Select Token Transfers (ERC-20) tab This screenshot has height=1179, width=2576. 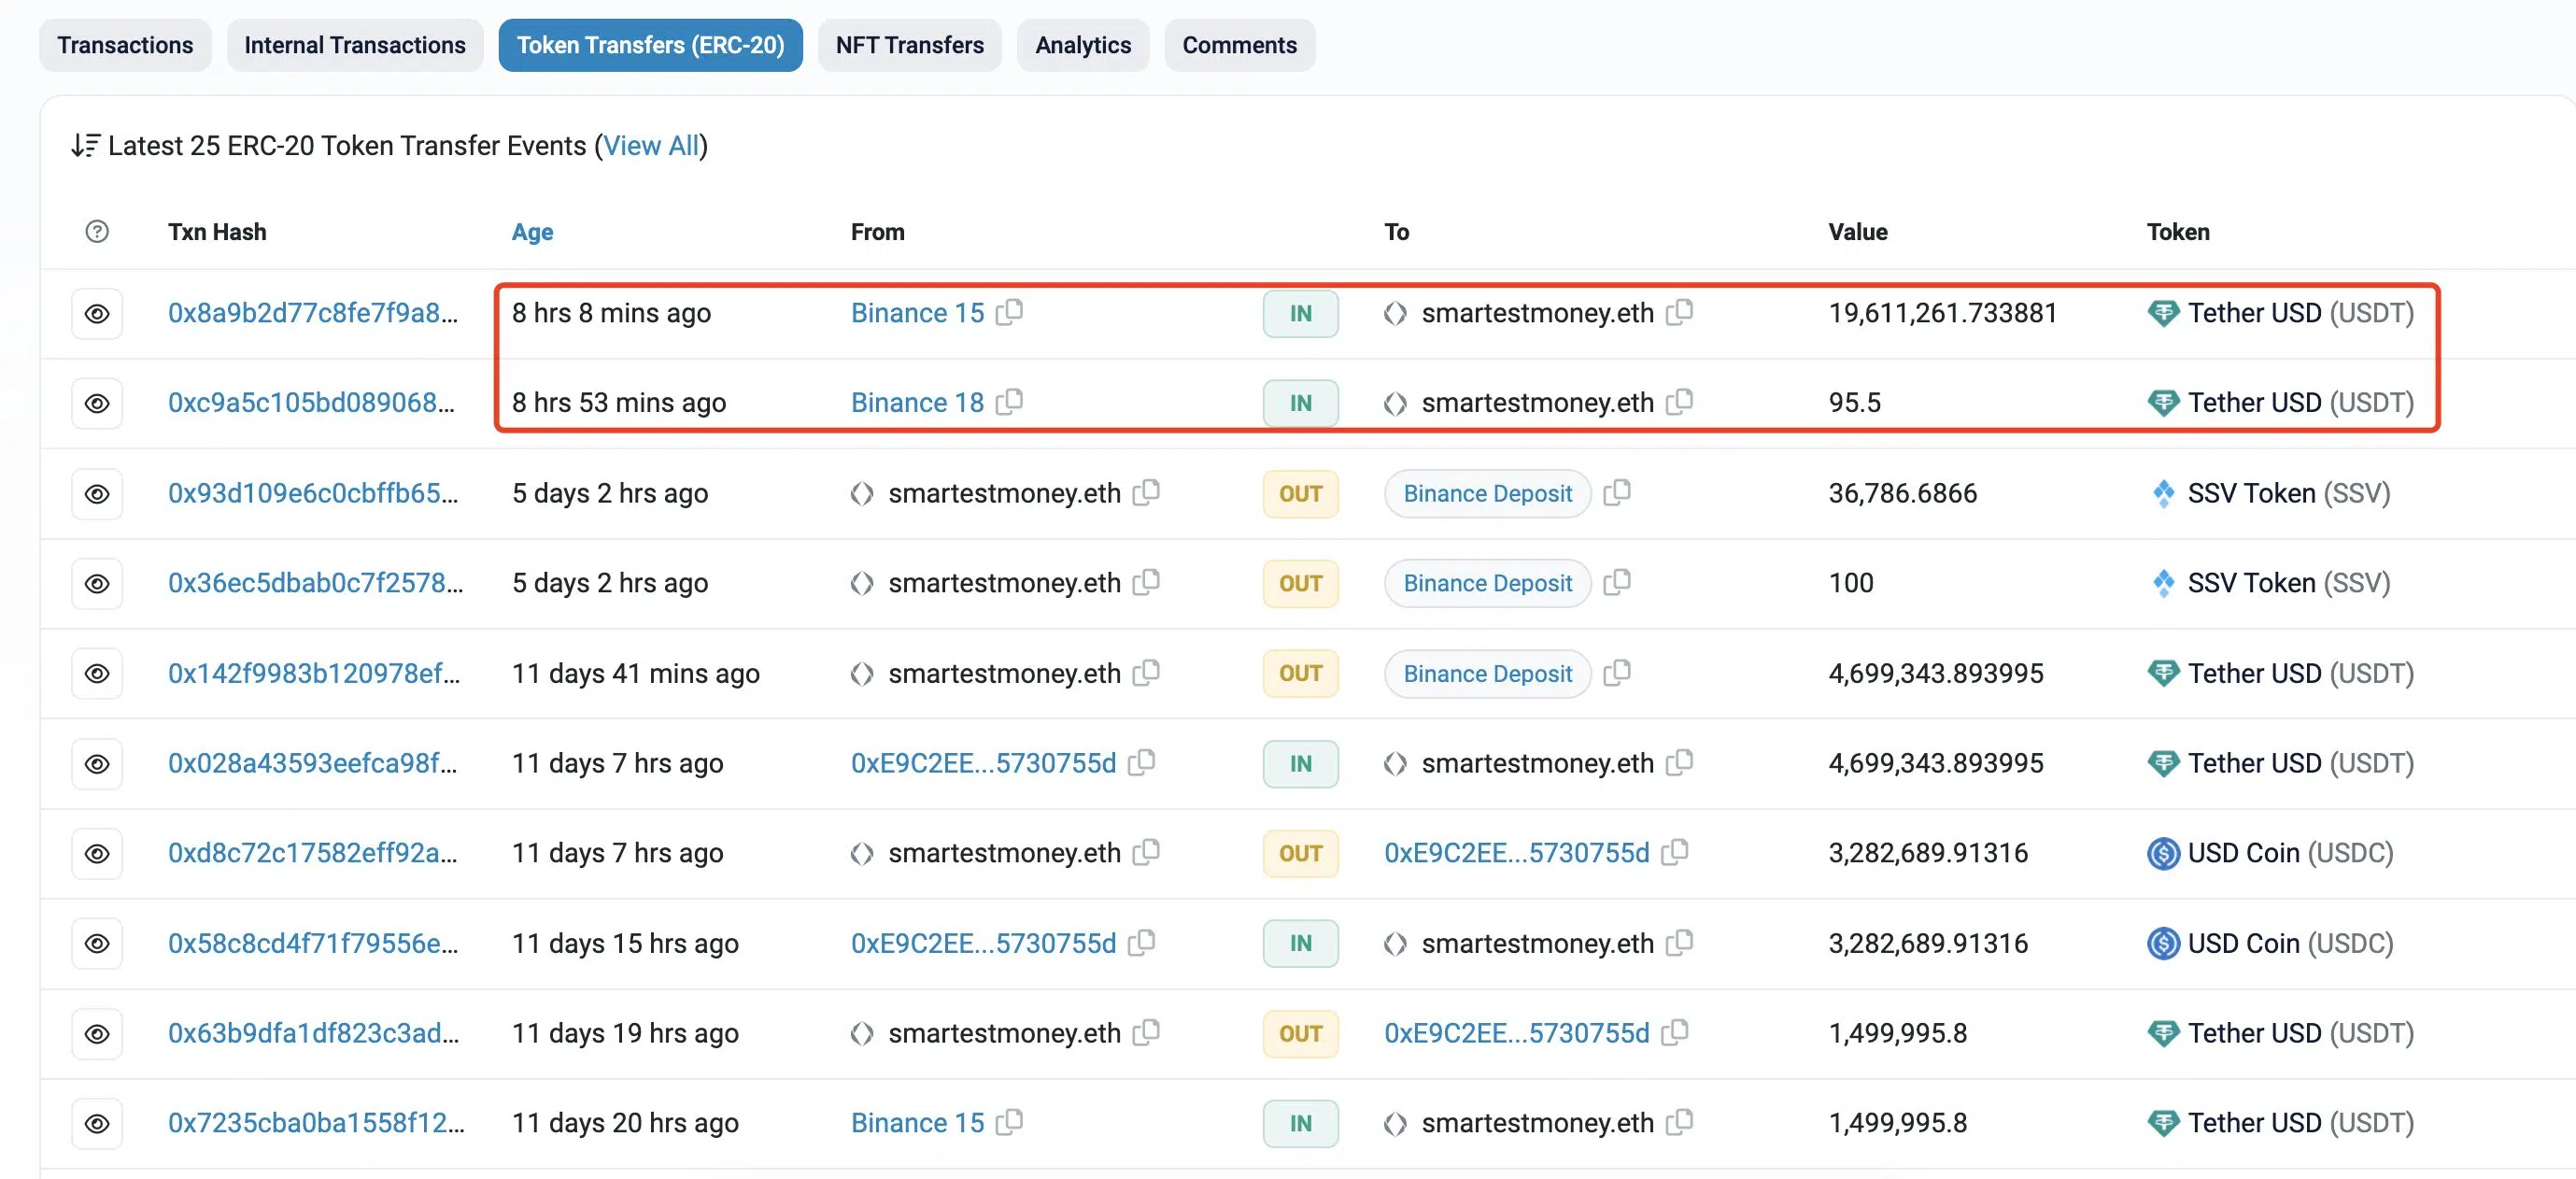(x=650, y=45)
